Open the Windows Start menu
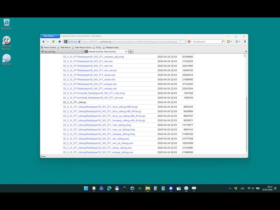The height and width of the screenshot is (210, 280). pos(86,188)
